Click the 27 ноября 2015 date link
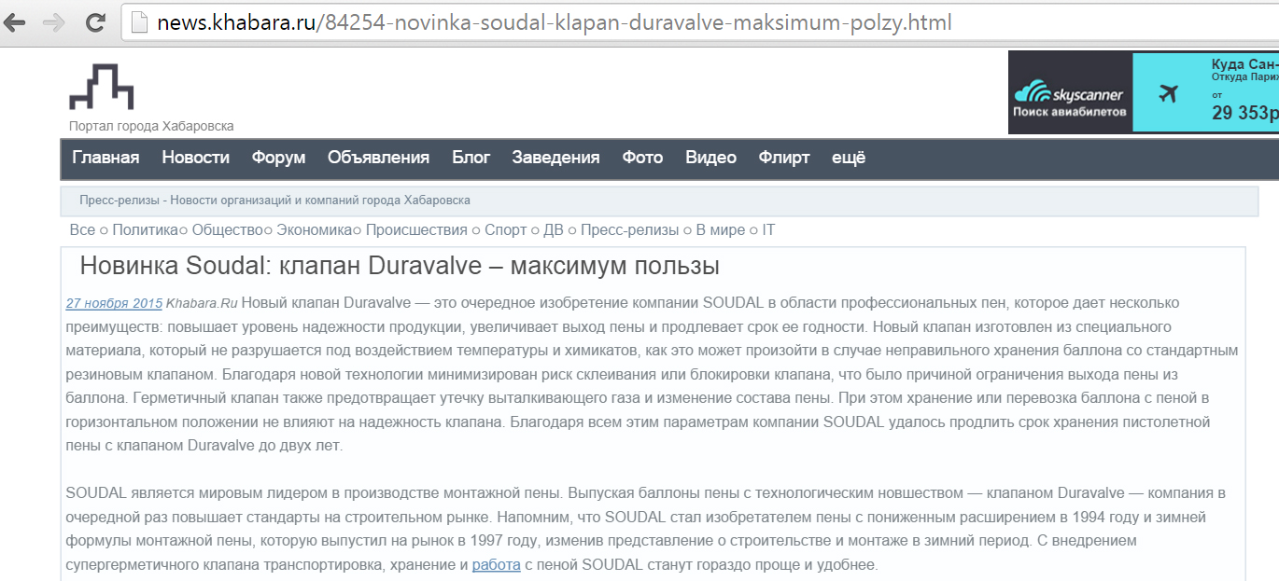The width and height of the screenshot is (1279, 581). (x=114, y=303)
